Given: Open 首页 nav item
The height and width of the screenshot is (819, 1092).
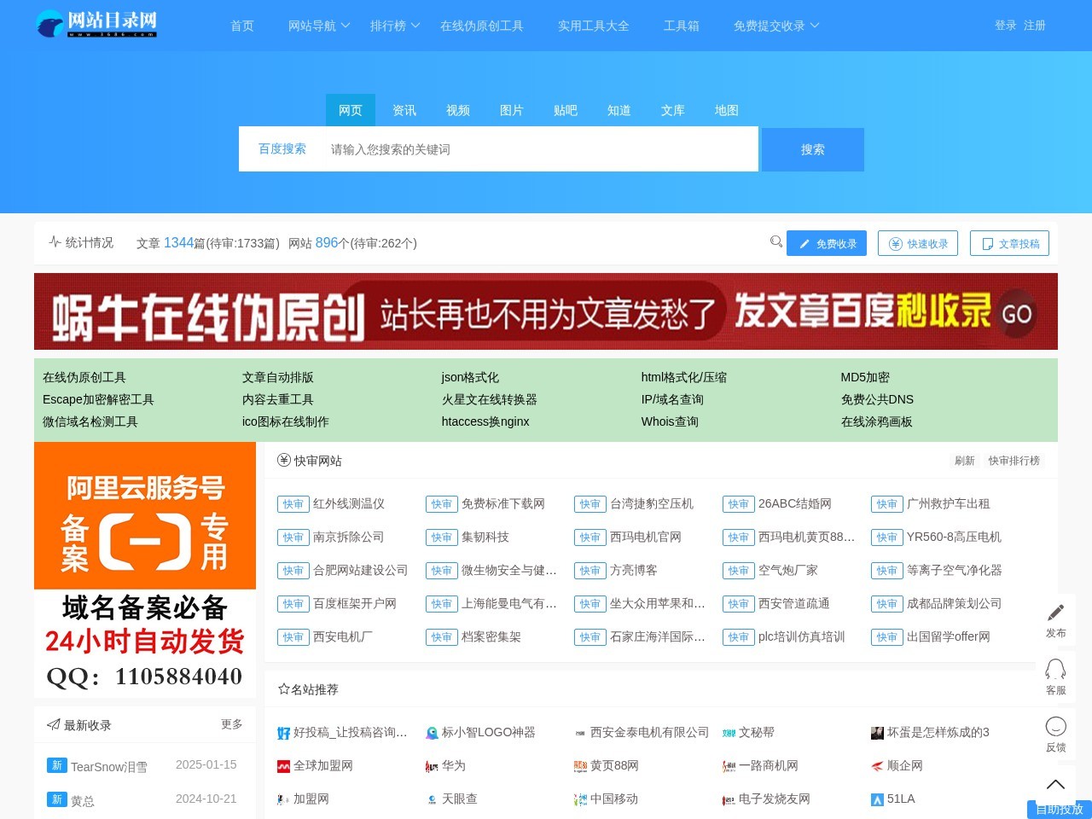Looking at the screenshot, I should 242,26.
